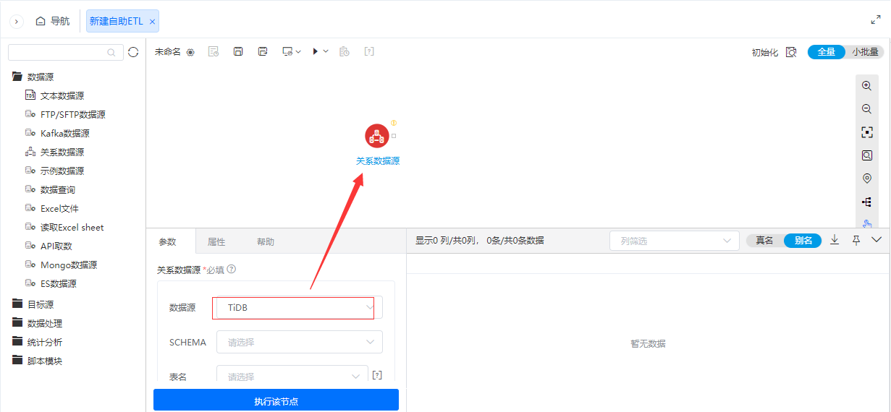Select 文本数据源 in the tree

coord(54,95)
